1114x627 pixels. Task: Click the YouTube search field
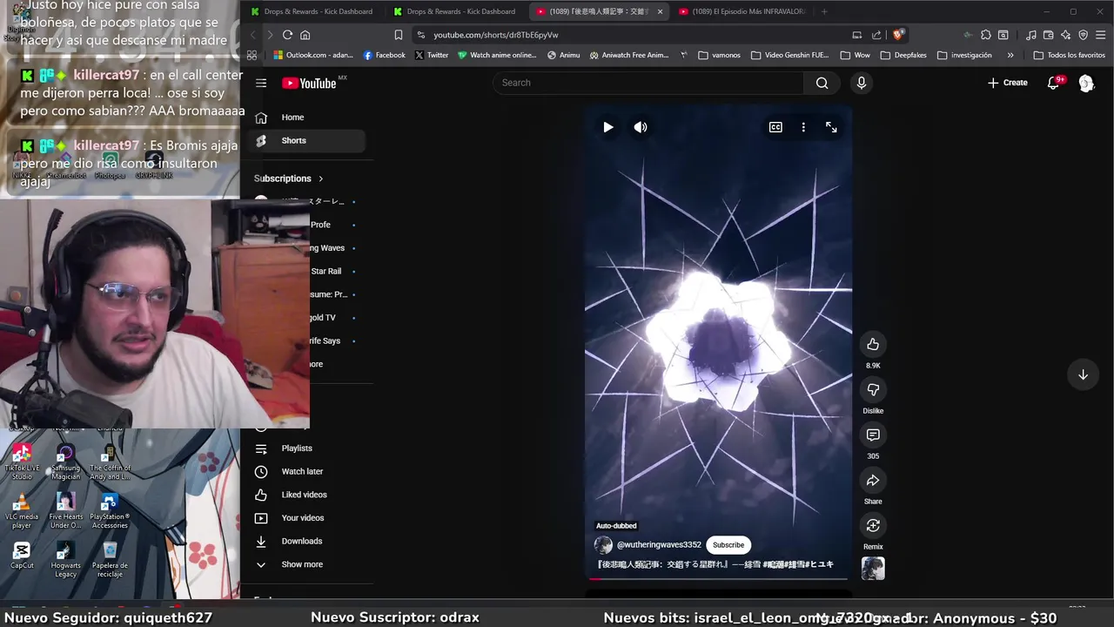pyautogui.click(x=648, y=83)
